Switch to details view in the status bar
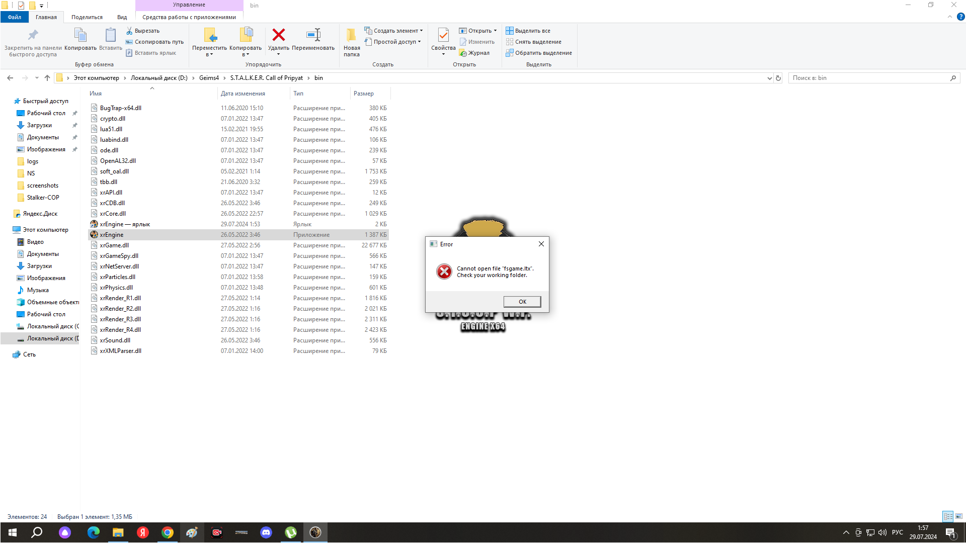 click(x=948, y=516)
